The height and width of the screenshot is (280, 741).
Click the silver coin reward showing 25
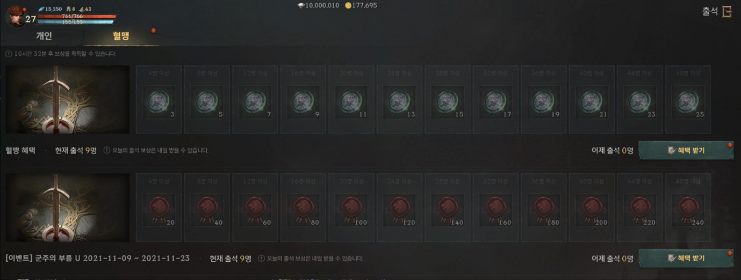pos(688,100)
